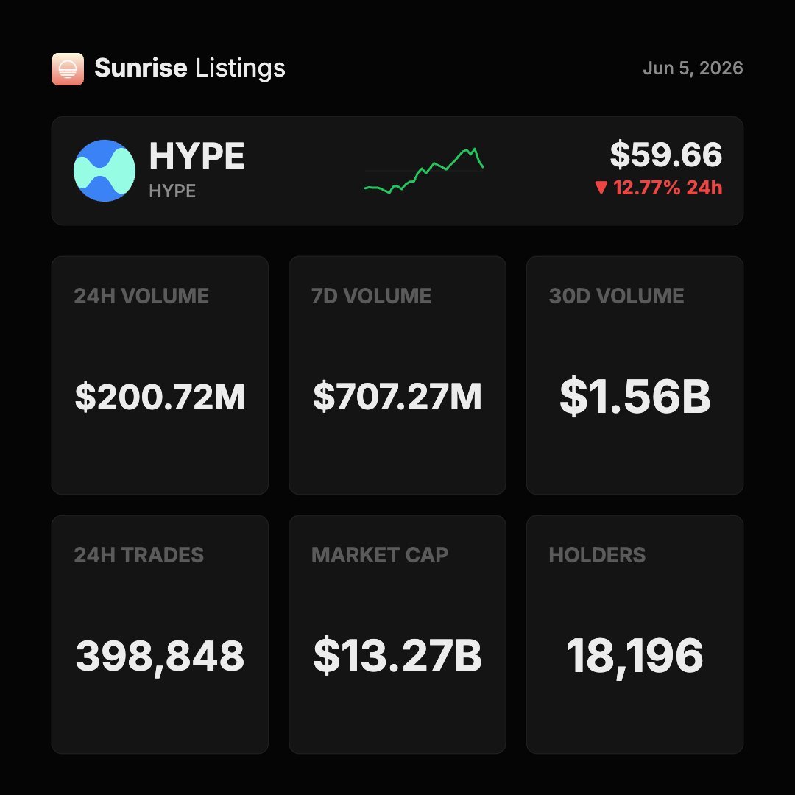Click the red down-triangle price change icon
The width and height of the screenshot is (795, 795).
tap(601, 188)
